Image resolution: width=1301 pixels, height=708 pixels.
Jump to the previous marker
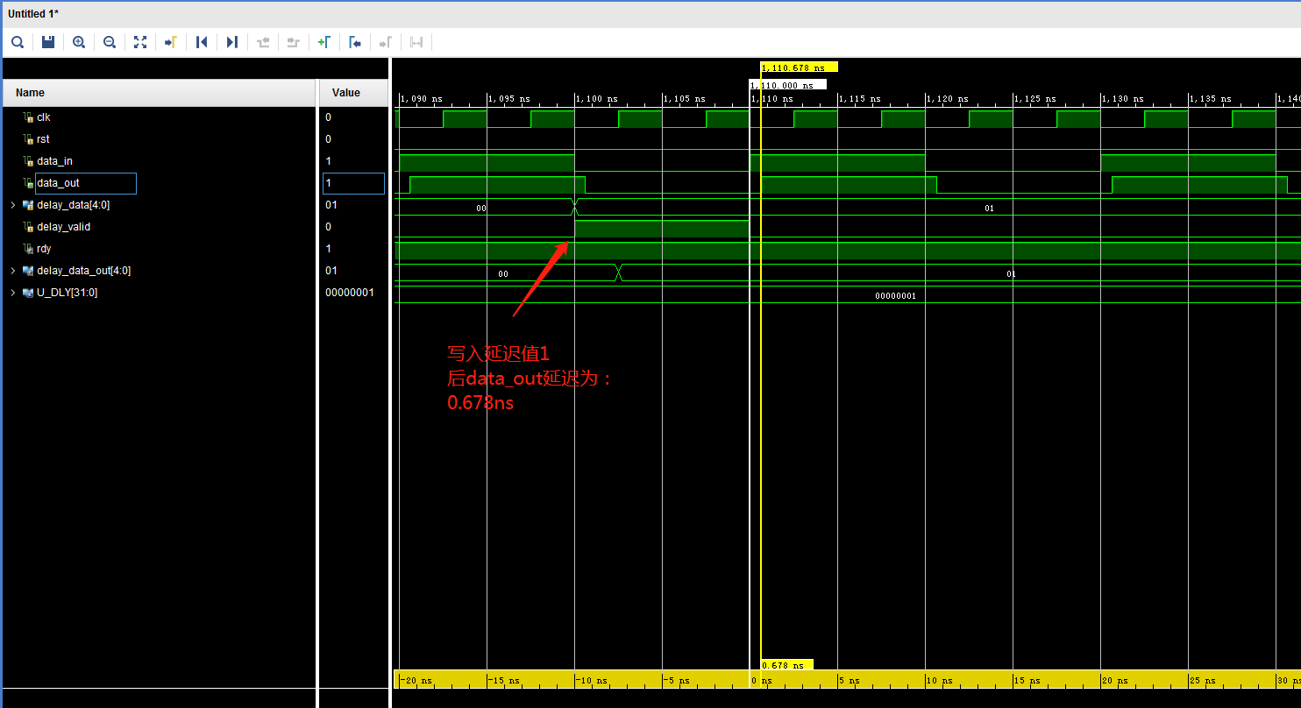[355, 42]
